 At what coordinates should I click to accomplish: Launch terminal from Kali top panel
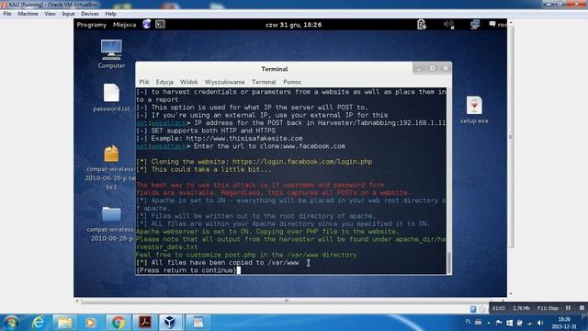160,25
